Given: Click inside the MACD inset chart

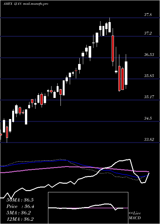Looking at the screenshot, I should (x=88, y=208).
